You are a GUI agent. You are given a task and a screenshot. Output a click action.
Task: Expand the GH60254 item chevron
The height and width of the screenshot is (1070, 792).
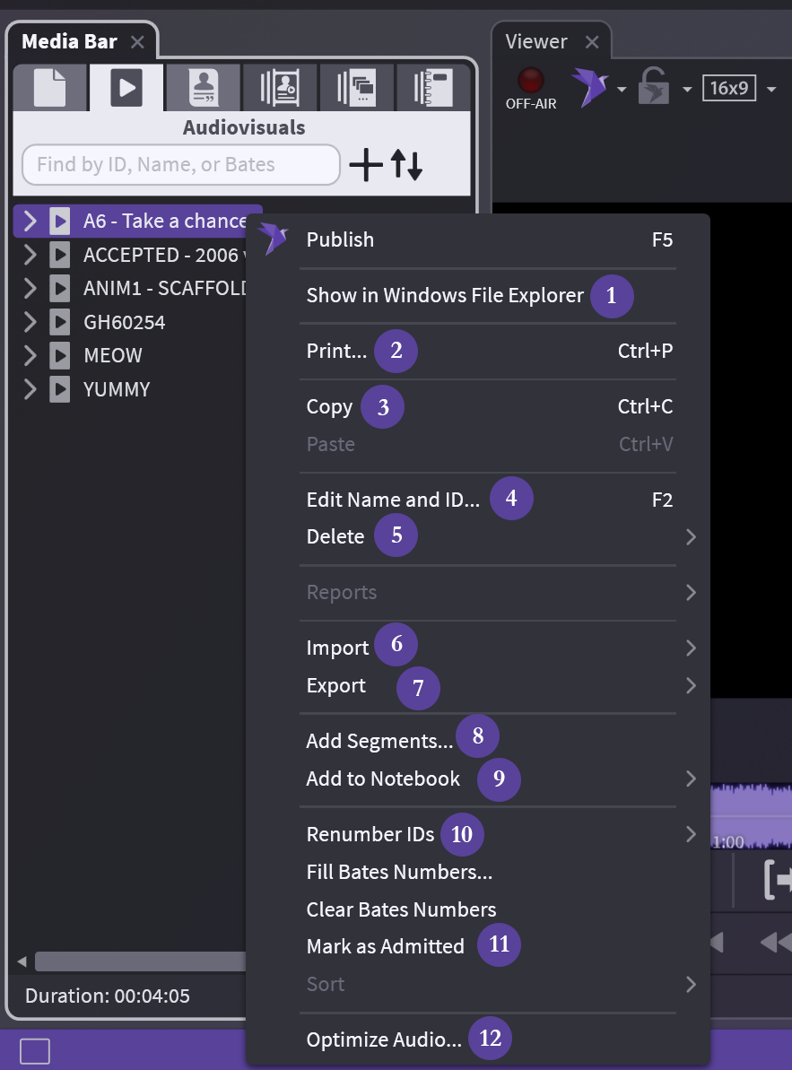coord(30,322)
